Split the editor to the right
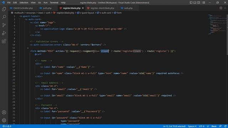This screenshot has width=228, height=128. pos(221,8)
